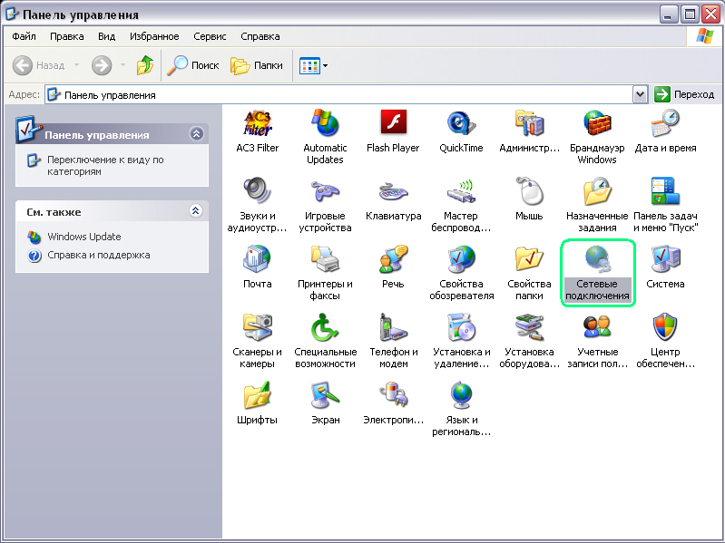Open the Экран display icon

(325, 397)
